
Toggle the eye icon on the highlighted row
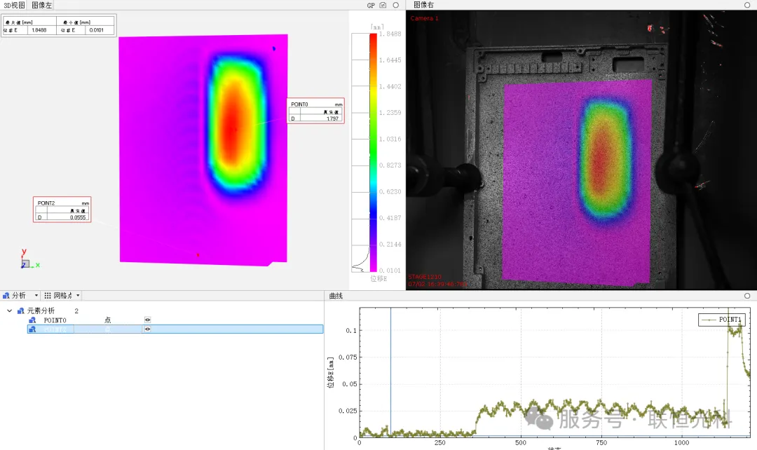point(148,329)
